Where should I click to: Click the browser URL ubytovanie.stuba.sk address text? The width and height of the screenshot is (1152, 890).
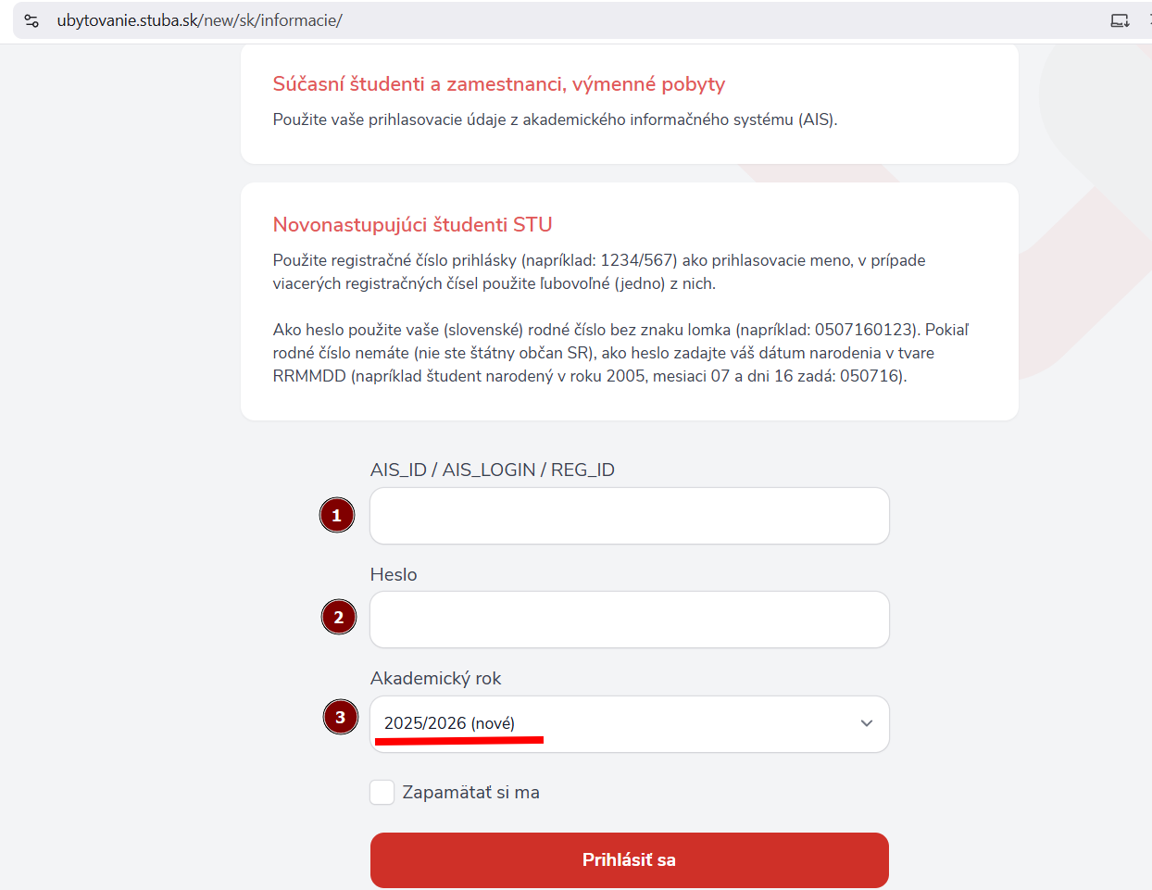pyautogui.click(x=199, y=20)
